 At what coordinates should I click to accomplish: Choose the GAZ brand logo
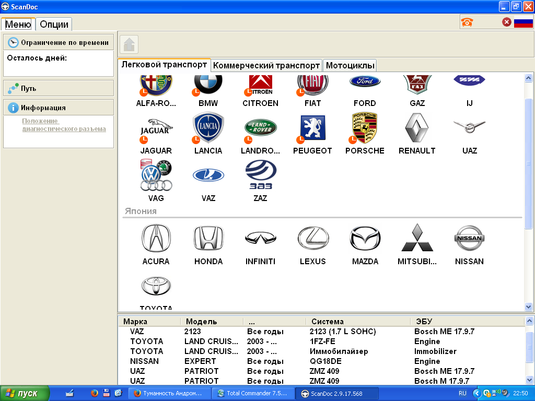(x=417, y=85)
